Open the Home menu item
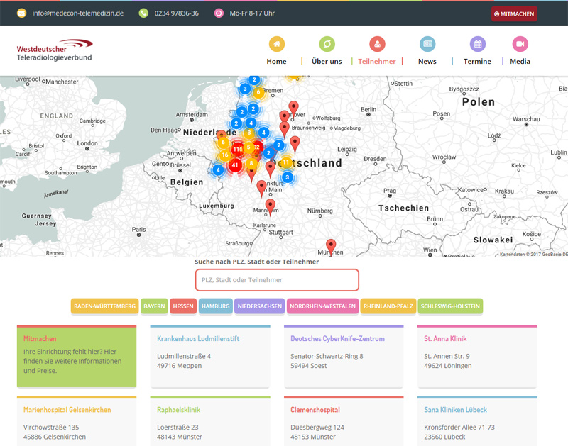The width and height of the screenshot is (568, 446). 276,62
